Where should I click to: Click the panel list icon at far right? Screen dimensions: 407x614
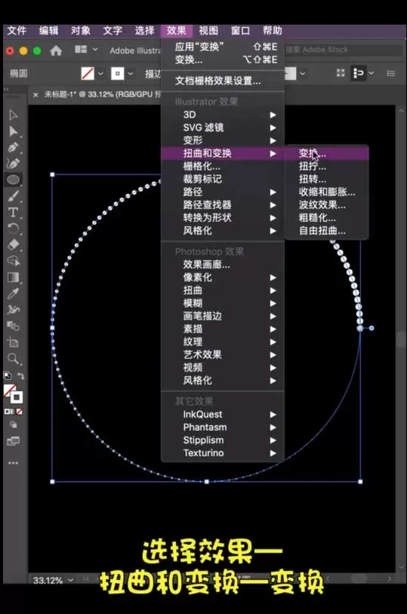(390, 73)
